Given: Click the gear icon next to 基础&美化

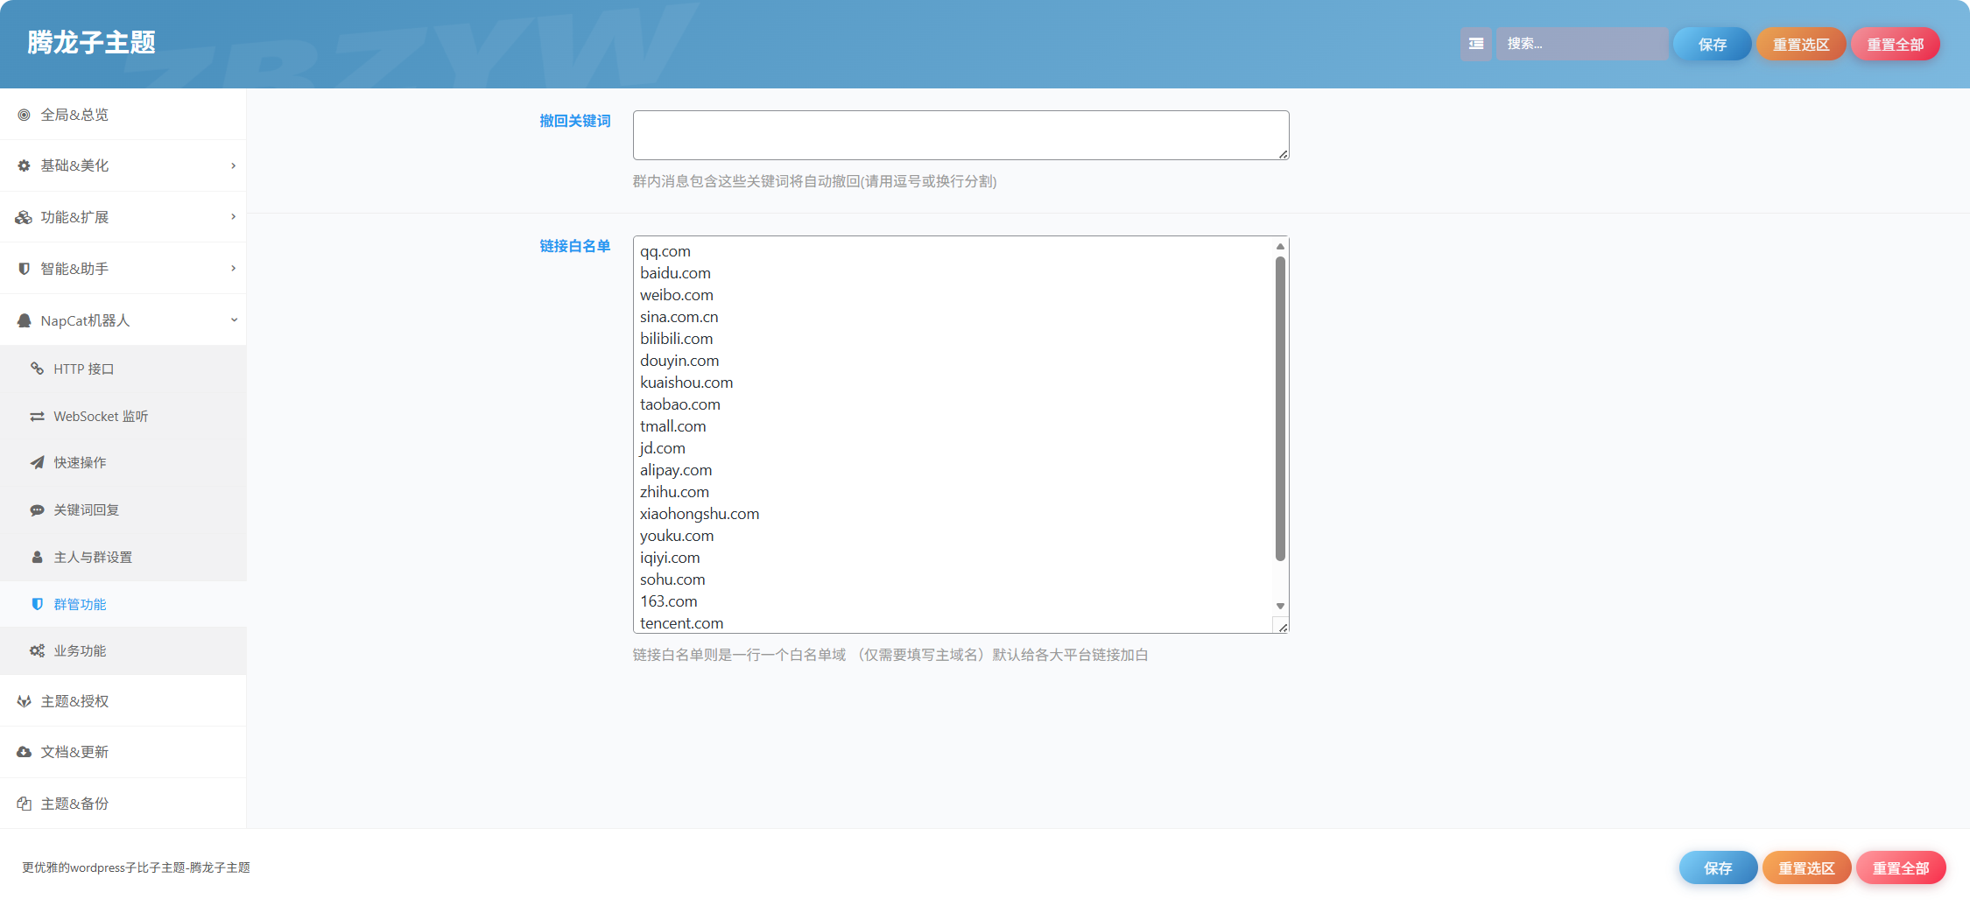Looking at the screenshot, I should [25, 165].
